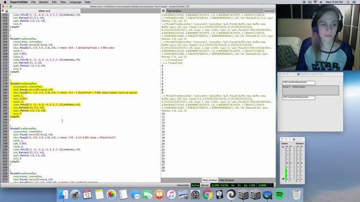Open the swirl app icon in dock
The height and width of the screenshot is (202, 360).
point(231,195)
